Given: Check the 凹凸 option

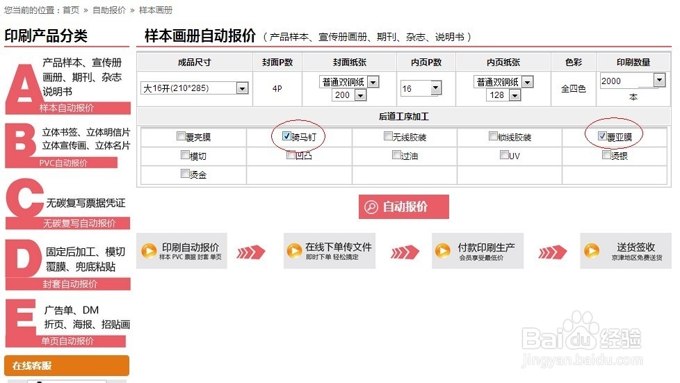Looking at the screenshot, I should pyautogui.click(x=291, y=155).
